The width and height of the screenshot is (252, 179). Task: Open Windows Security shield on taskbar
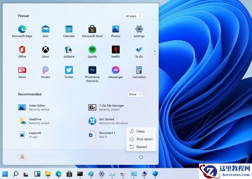155,174
